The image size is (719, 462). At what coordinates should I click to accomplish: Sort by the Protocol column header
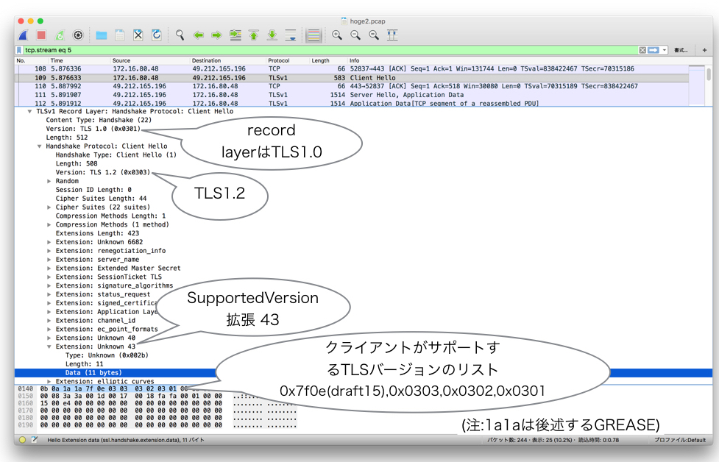click(279, 60)
